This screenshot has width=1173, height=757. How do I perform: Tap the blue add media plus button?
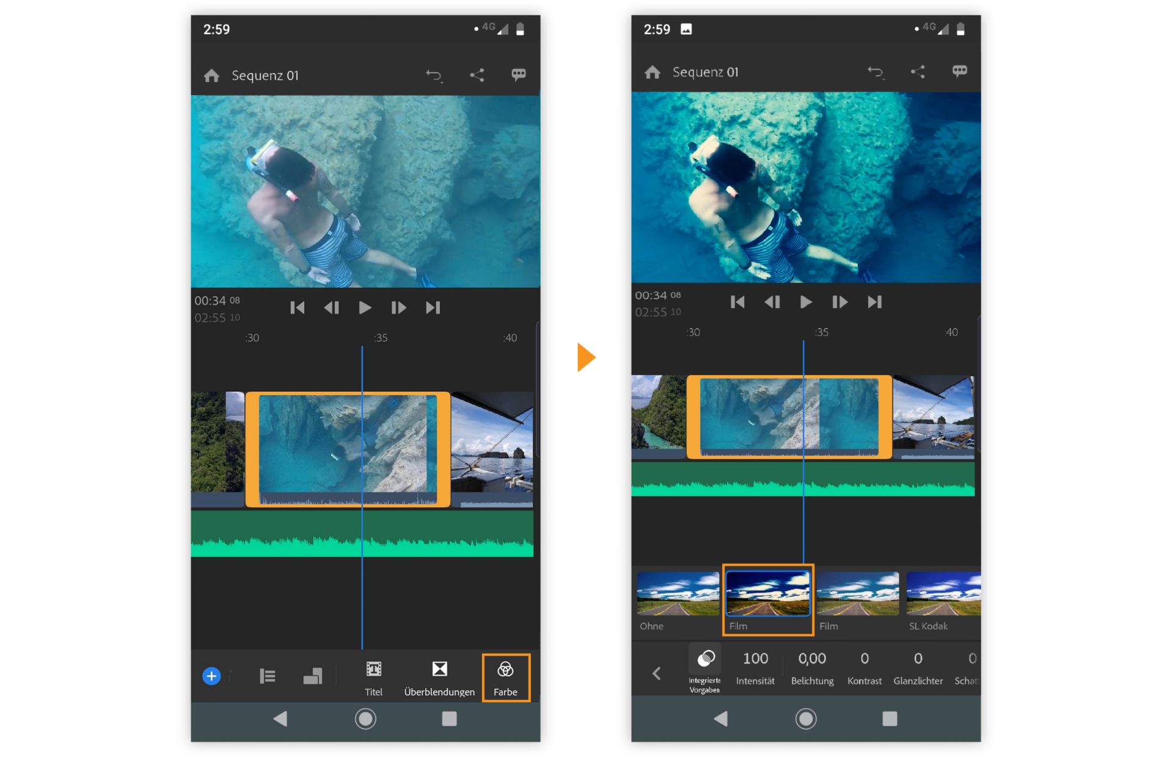click(x=211, y=676)
